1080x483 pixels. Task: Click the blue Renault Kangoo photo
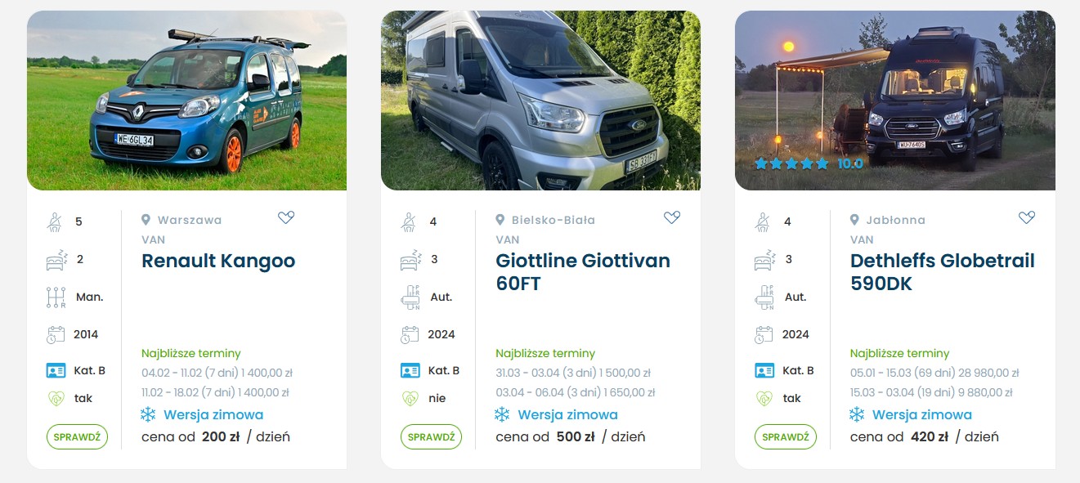tap(186, 101)
